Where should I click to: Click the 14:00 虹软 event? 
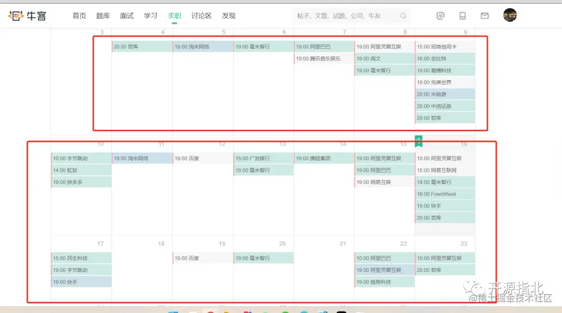coord(81,170)
